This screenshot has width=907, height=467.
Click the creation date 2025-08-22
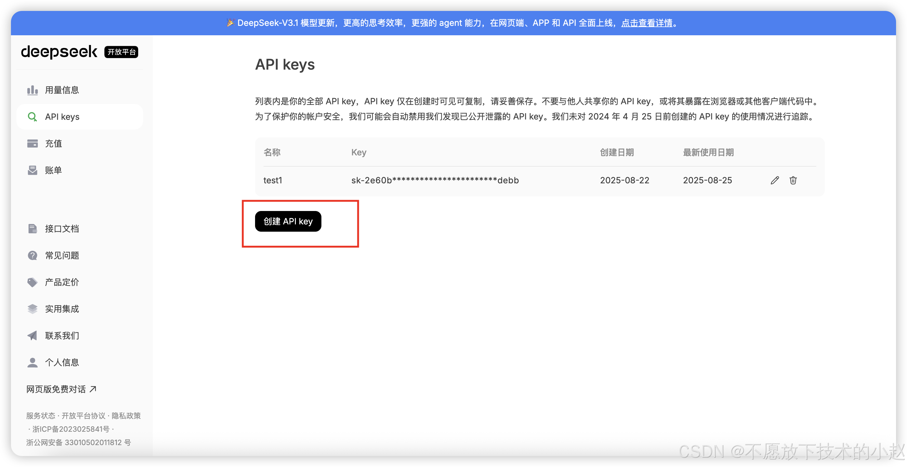pos(625,180)
